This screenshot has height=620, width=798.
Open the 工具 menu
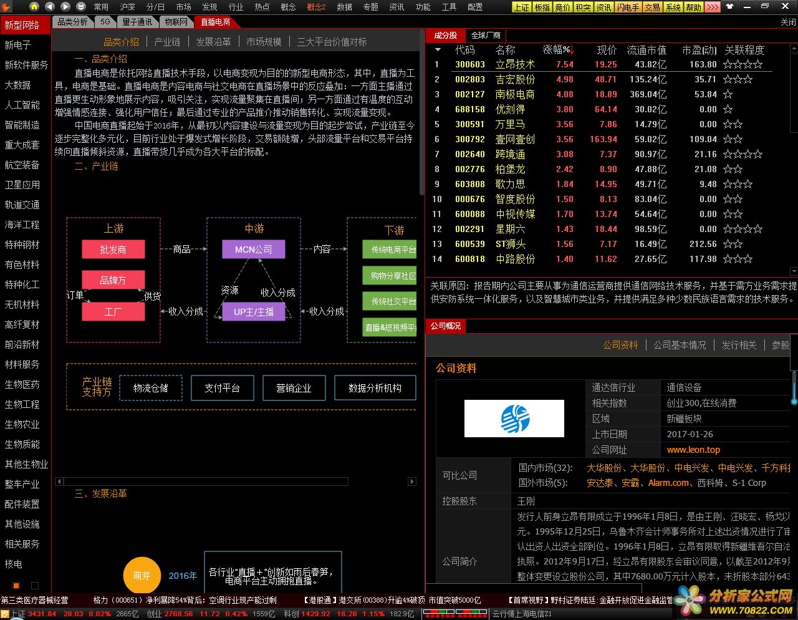[x=449, y=7]
